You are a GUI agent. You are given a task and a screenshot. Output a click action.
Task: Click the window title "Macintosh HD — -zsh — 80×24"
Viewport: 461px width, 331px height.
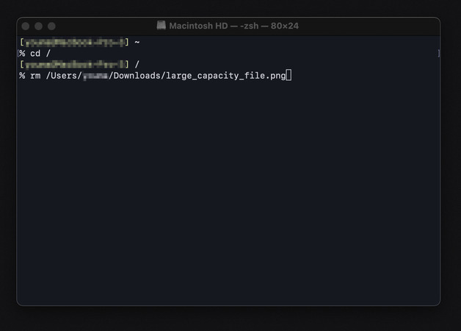233,26
